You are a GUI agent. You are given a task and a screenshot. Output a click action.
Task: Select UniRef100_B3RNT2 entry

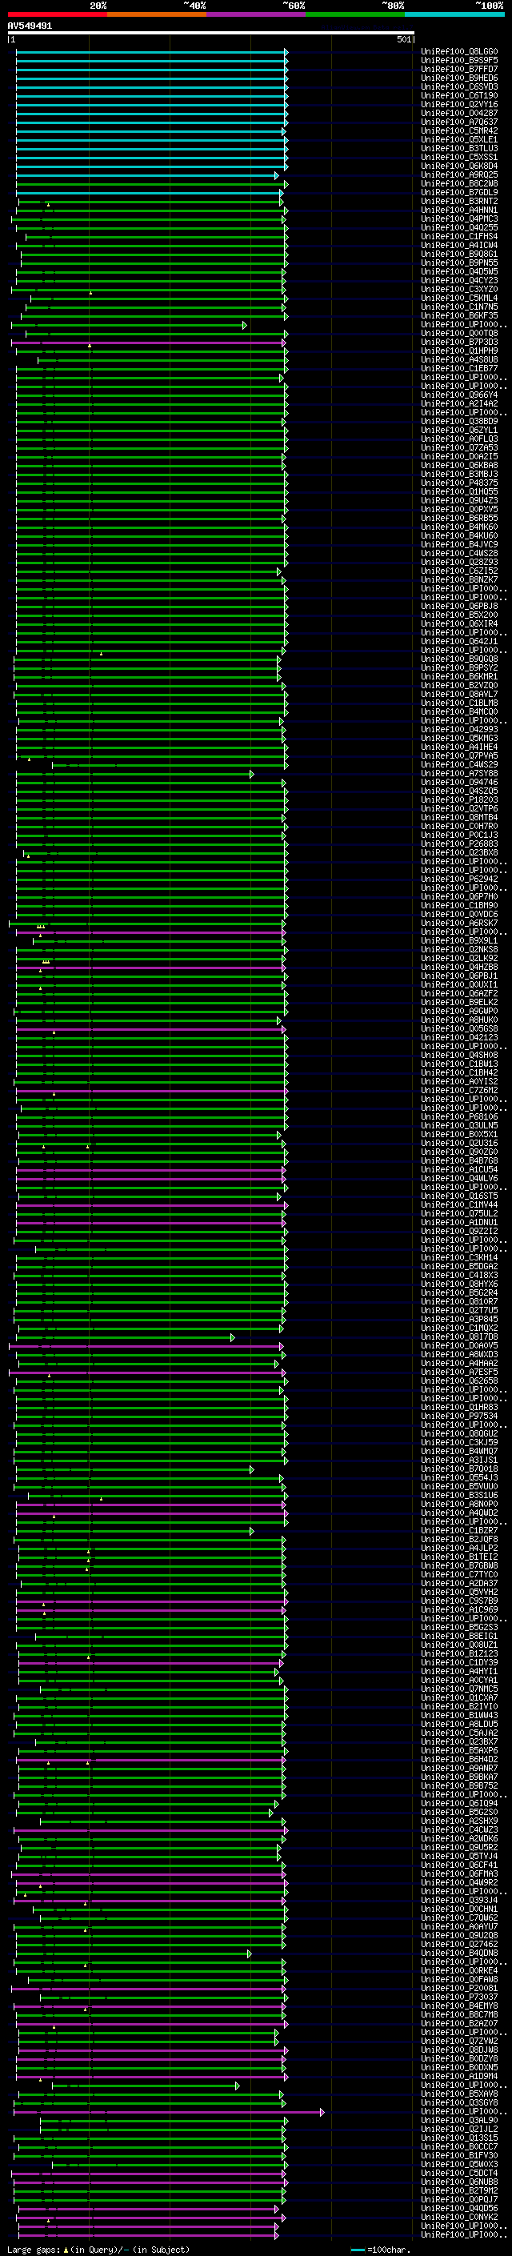tap(459, 201)
